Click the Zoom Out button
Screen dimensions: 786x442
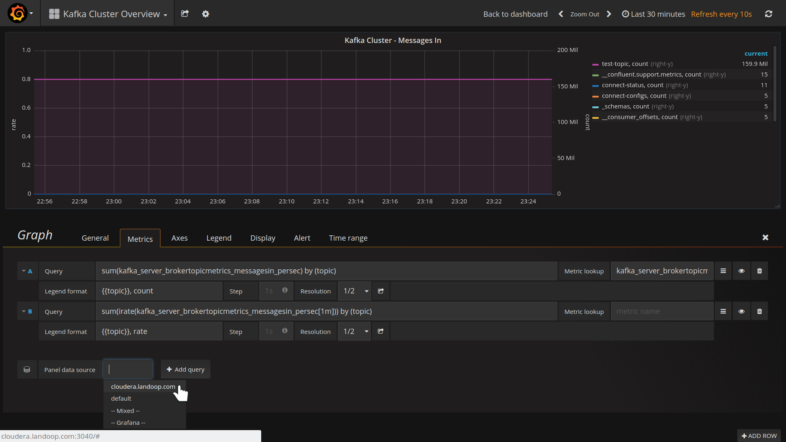tap(585, 14)
